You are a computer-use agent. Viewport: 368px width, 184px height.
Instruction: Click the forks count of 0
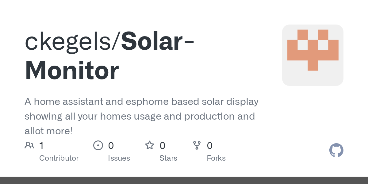[210, 146]
